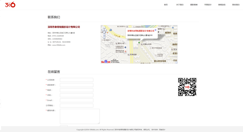This screenshot has width=243, height=132.
Task: Click the 振兴小区 bus stop icon
Action: pos(116,44)
